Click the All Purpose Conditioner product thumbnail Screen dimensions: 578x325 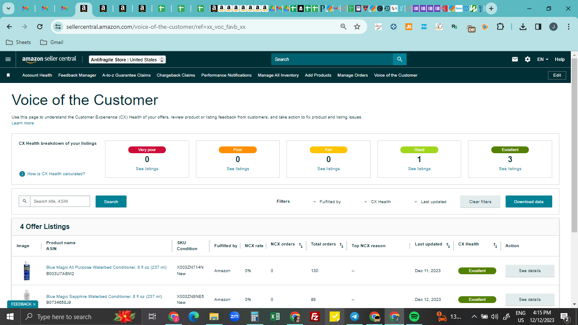tap(27, 271)
